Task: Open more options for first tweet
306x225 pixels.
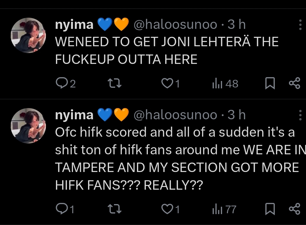Action: 300,25
